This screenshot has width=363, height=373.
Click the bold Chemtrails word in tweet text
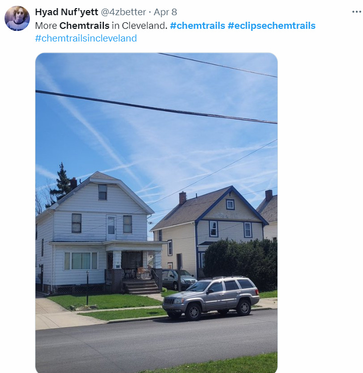[84, 25]
